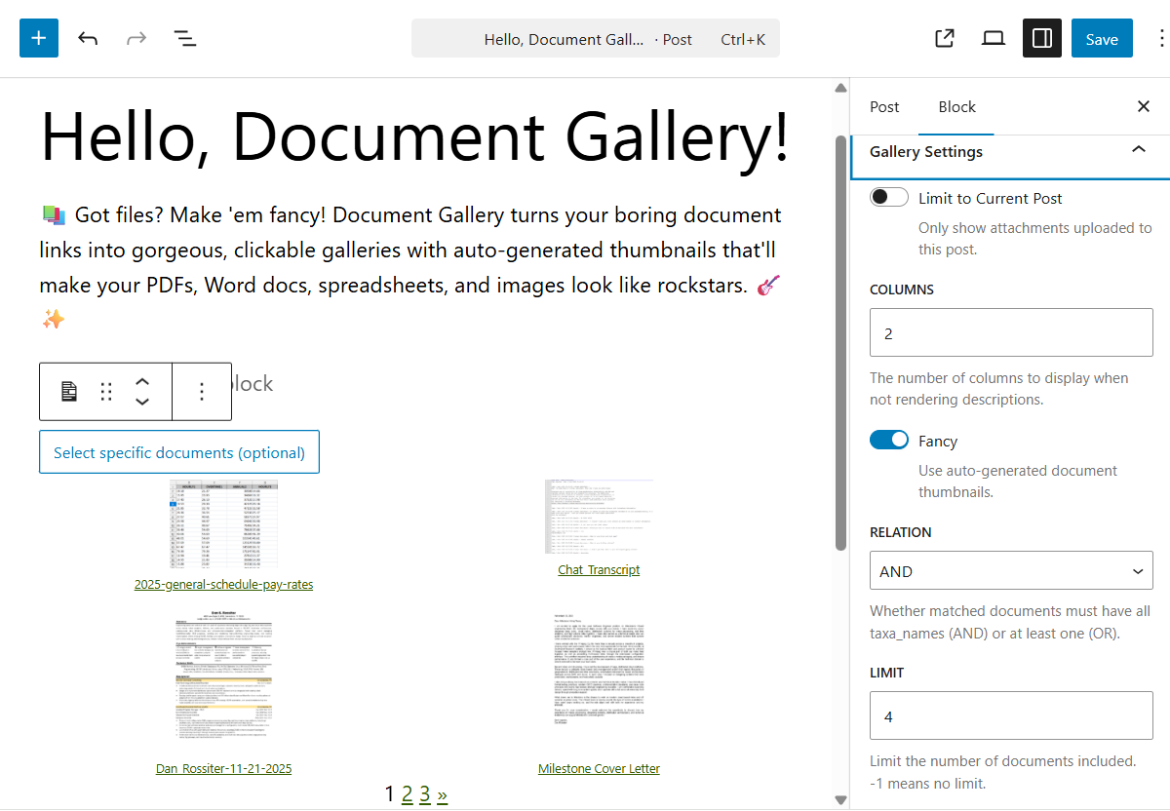Move block up with arrow
This screenshot has width=1170, height=811.
pos(142,382)
